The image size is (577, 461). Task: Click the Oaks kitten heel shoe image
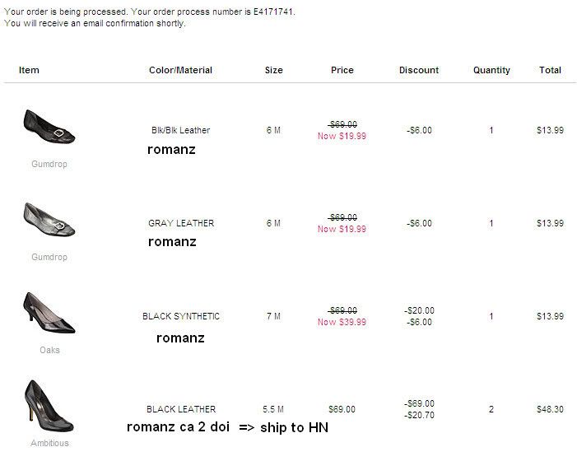coord(49,314)
